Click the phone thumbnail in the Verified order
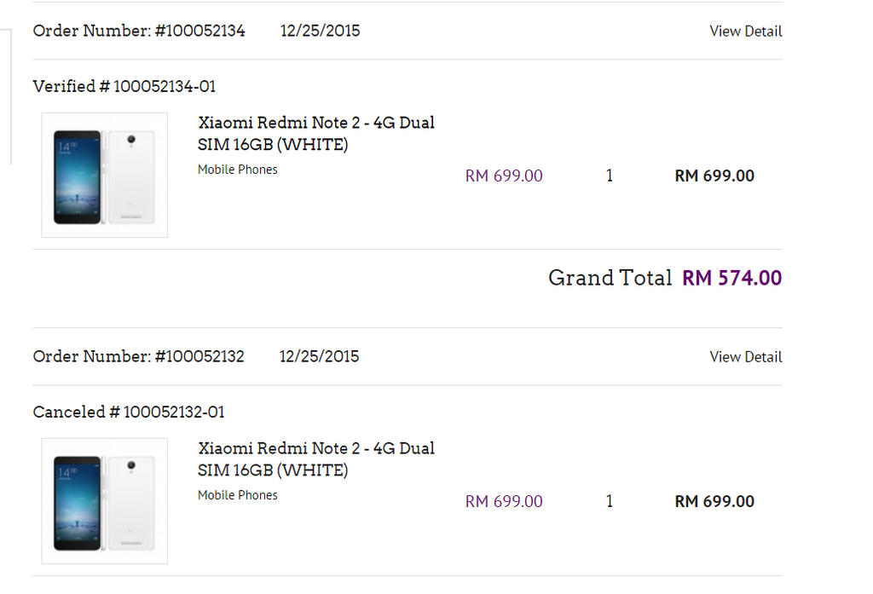This screenshot has height=594, width=873. pyautogui.click(x=104, y=176)
